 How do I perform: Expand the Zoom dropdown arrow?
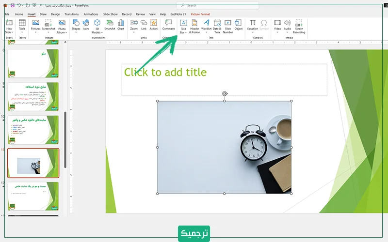click(134, 32)
